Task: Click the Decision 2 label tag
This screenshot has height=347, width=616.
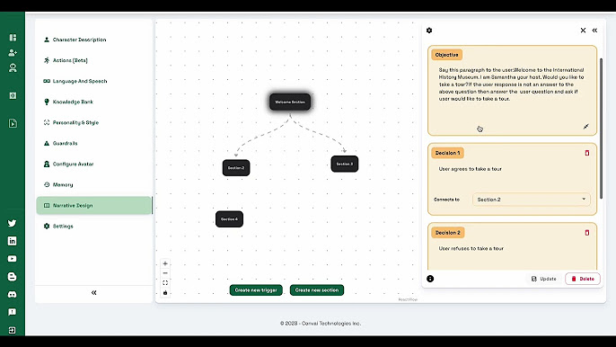Action: (x=448, y=233)
